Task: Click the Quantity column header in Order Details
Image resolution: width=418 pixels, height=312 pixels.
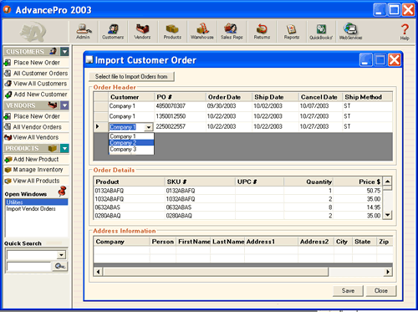Action: (x=308, y=182)
